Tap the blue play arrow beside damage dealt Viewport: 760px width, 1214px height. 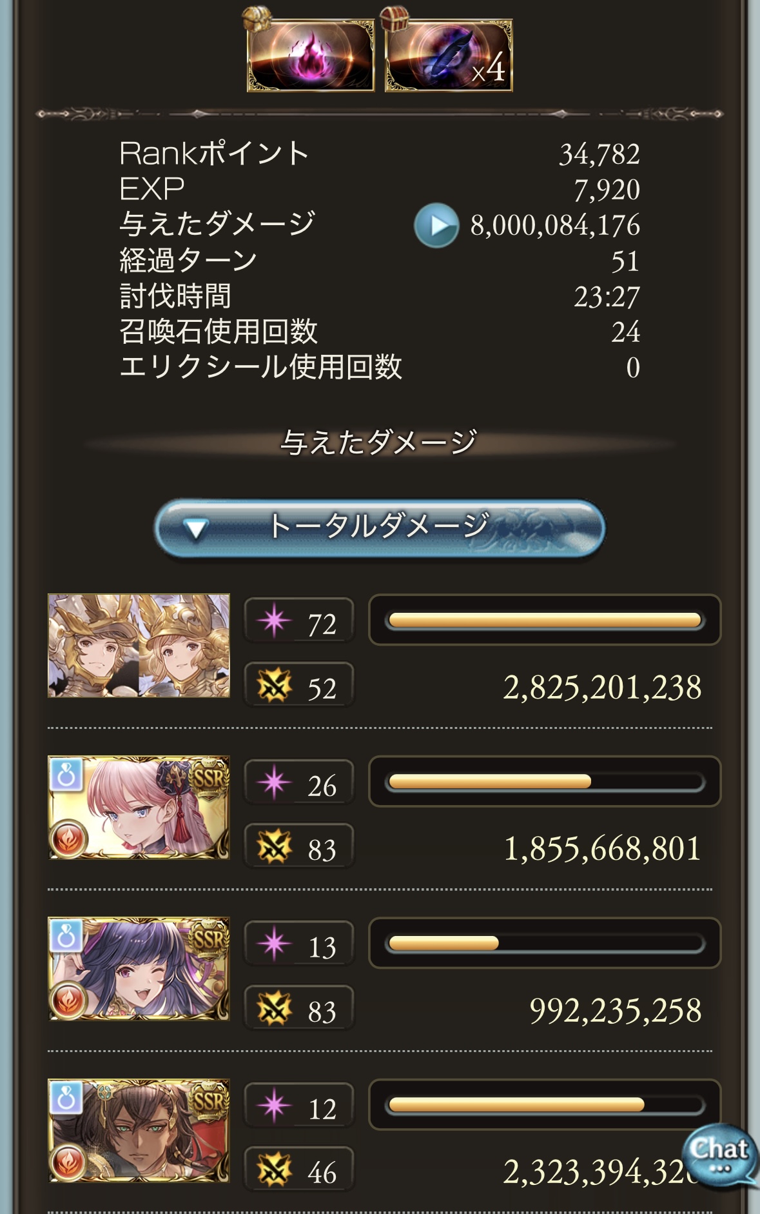pyautogui.click(x=436, y=226)
